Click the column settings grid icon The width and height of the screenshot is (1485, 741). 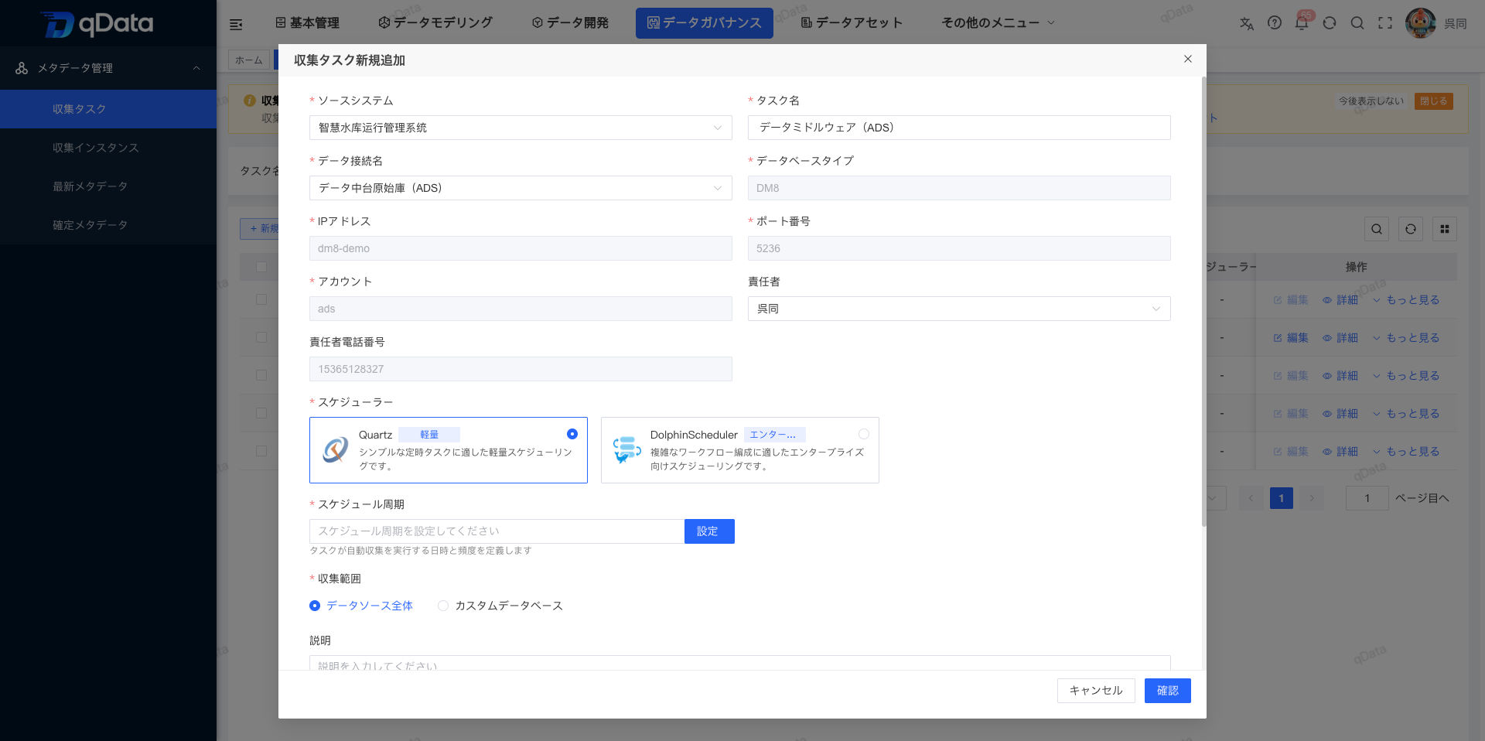(x=1445, y=229)
